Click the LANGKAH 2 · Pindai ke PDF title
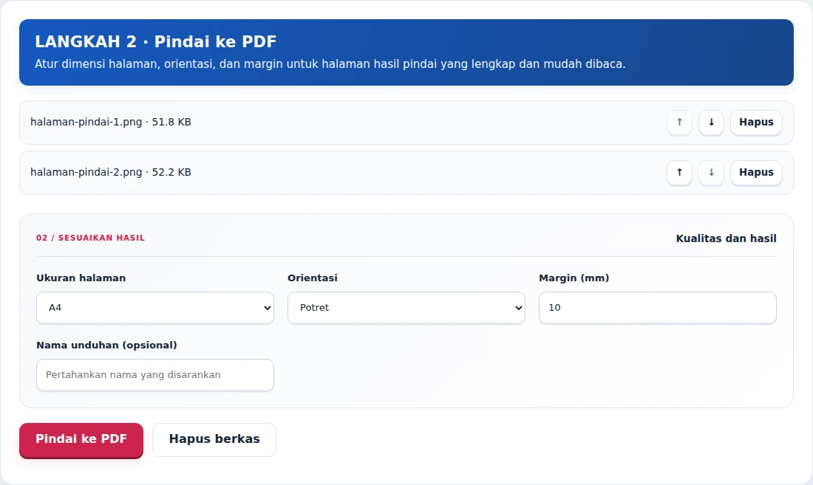 coord(155,41)
